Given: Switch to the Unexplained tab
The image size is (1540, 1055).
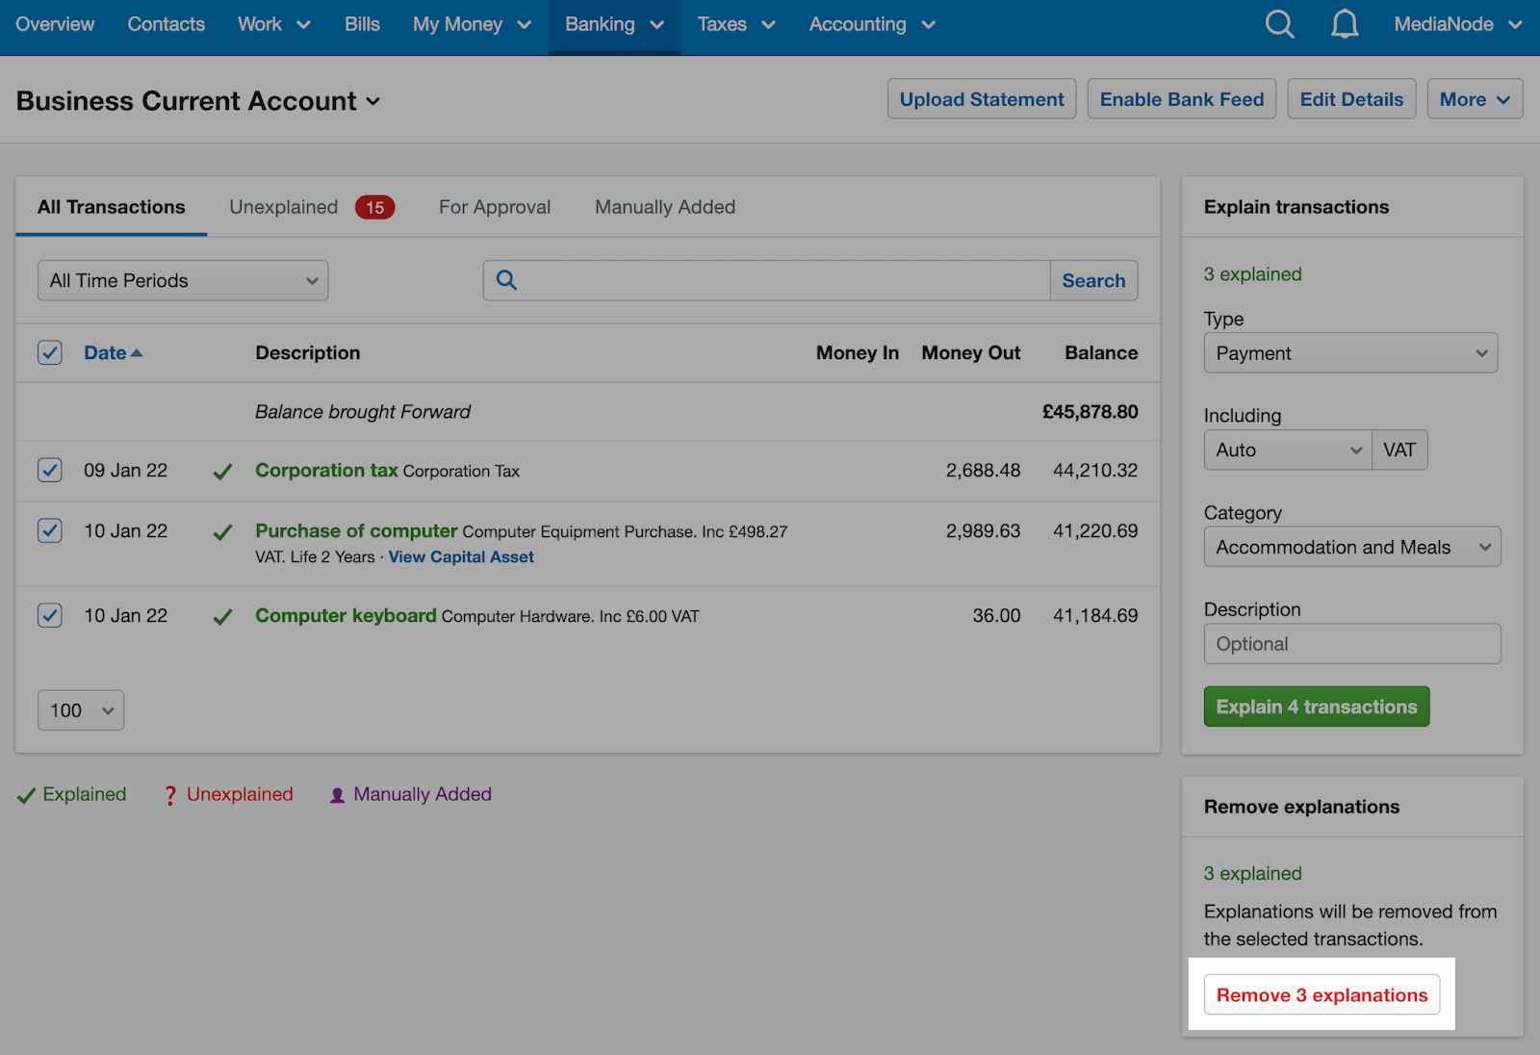Looking at the screenshot, I should pyautogui.click(x=284, y=207).
